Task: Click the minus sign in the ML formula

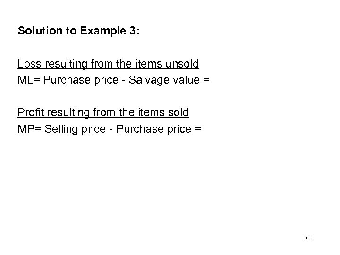Action: (121, 80)
